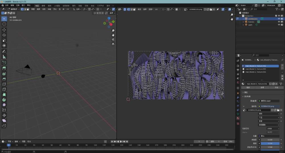Screen dimensions: 285x153
Task: Hide the Camera object in outliner
Action: [279, 22]
